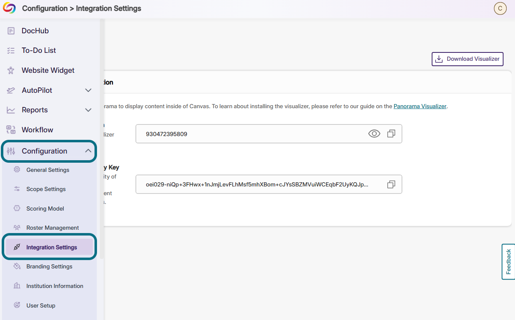Collapse the Configuration chevron
Image resolution: width=515 pixels, height=320 pixels.
coord(88,151)
